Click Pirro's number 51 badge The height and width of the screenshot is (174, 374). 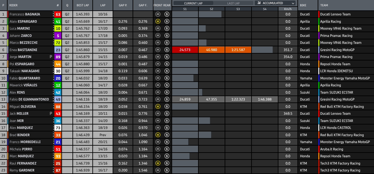(58, 149)
